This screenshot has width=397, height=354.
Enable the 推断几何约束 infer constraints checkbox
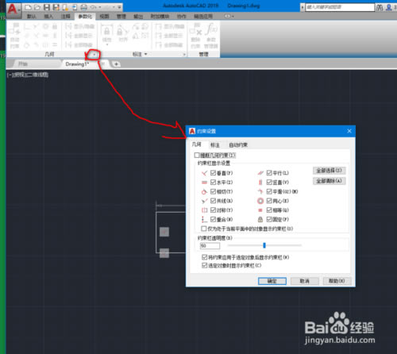point(197,155)
